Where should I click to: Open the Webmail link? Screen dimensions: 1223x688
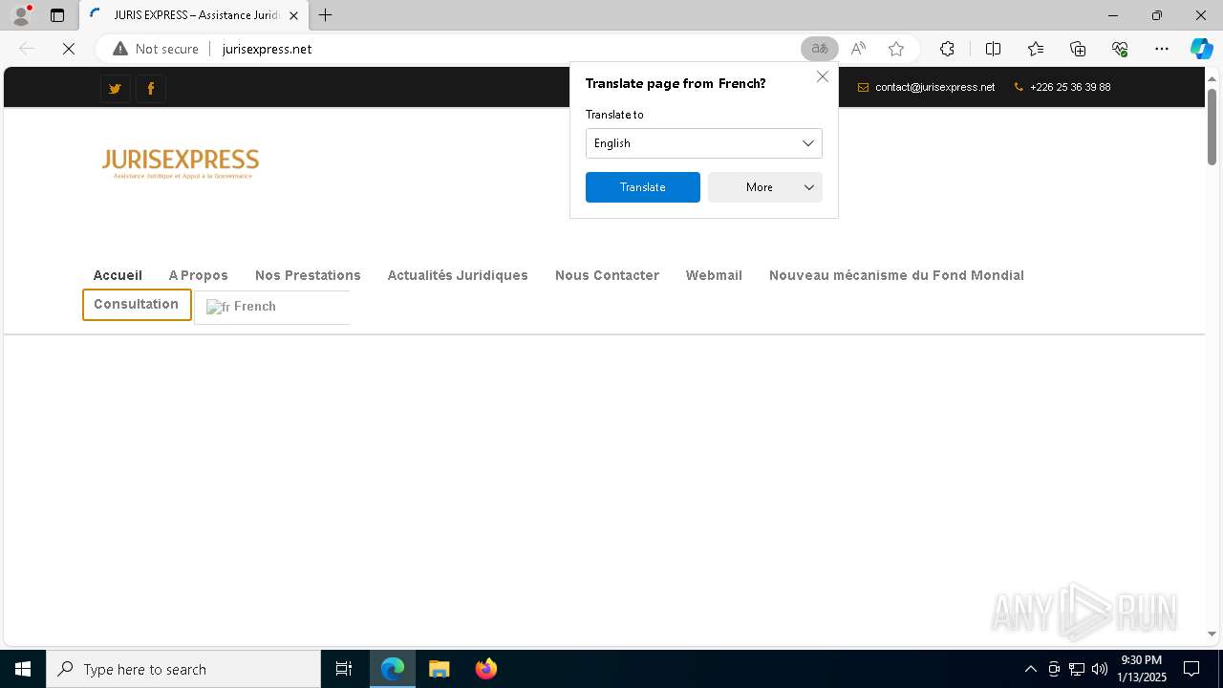pos(714,275)
